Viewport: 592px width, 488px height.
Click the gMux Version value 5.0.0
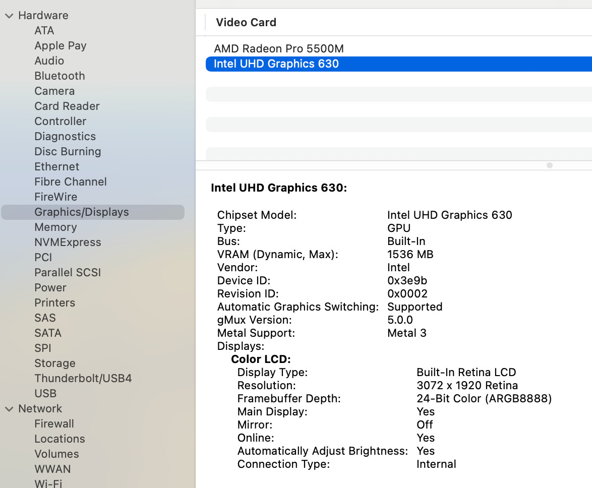pos(400,320)
